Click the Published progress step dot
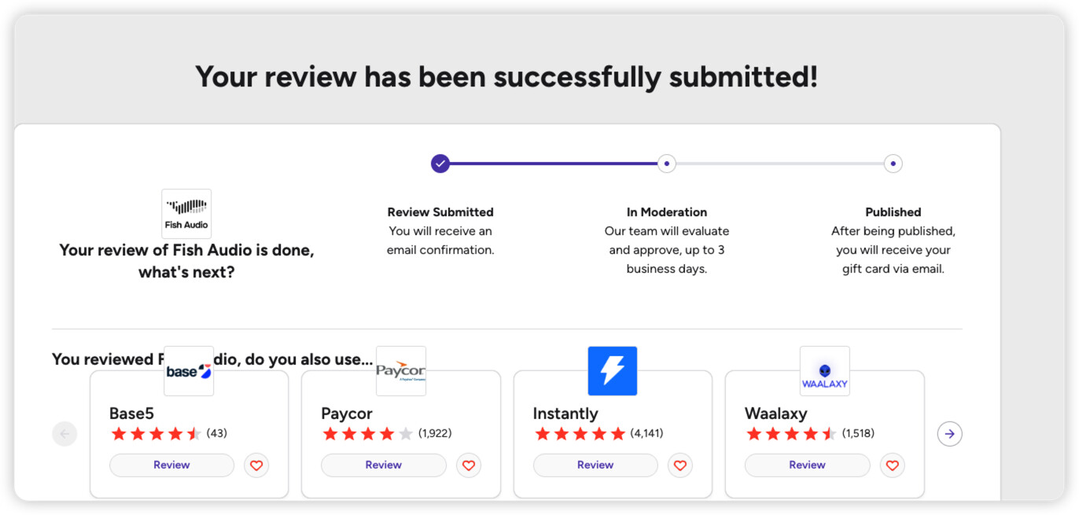Viewport: 1079px width, 515px height. pos(893,164)
